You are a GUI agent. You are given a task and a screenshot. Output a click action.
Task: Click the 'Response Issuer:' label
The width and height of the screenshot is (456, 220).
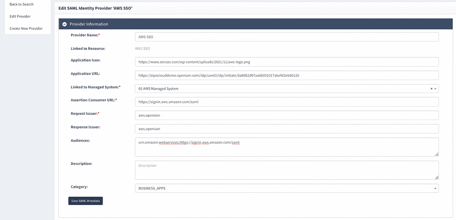(x=85, y=127)
